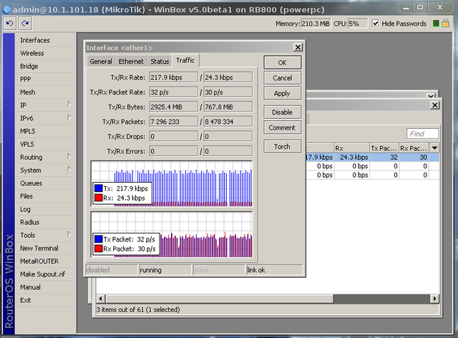The width and height of the screenshot is (458, 338).
Task: Open the Queues menu
Action: click(45, 183)
